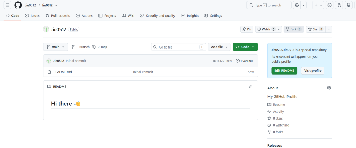The image size is (356, 148).
Task: View the 0 stars link
Action: click(x=275, y=118)
